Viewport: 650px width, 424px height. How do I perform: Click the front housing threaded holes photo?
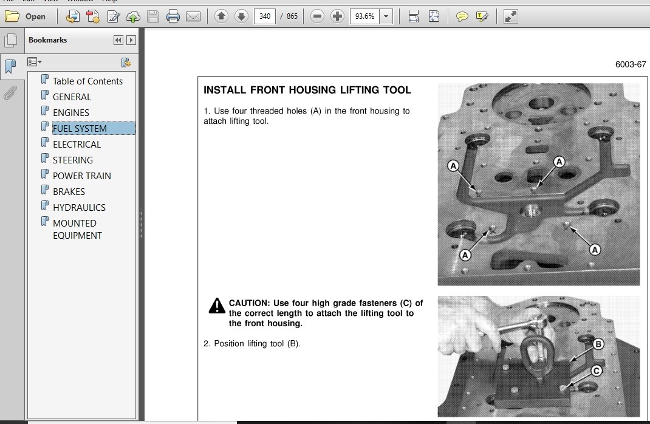[x=538, y=185]
